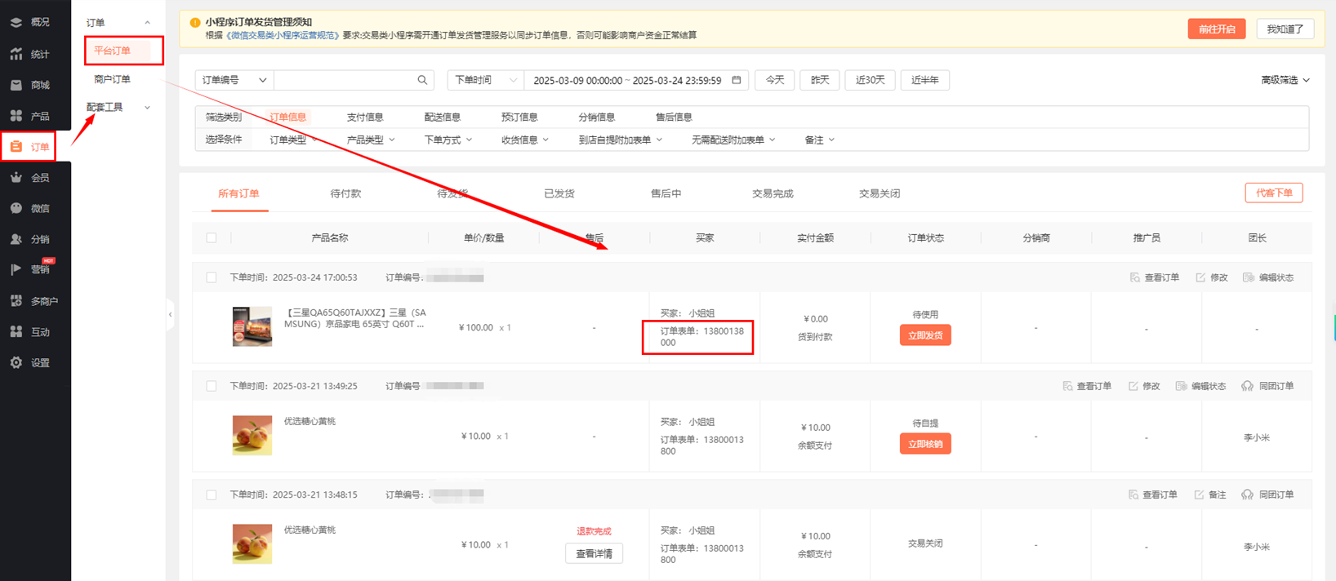Switch to the 待付款 tab
1336x581 pixels.
(x=345, y=193)
